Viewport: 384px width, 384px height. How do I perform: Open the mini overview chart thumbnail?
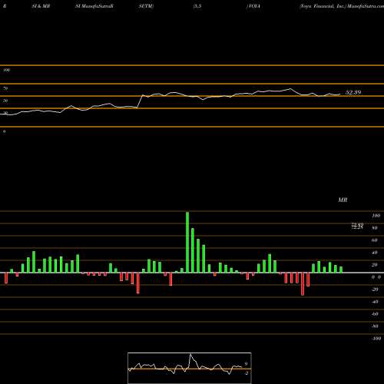click(190, 368)
